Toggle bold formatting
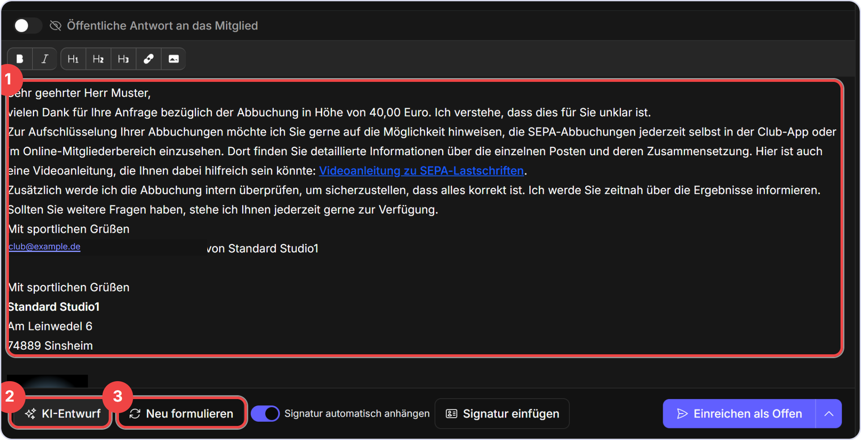 tap(20, 59)
